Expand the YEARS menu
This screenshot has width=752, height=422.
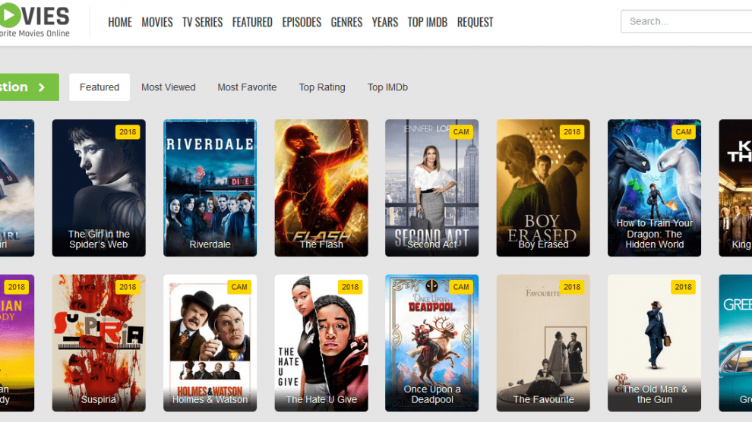(x=384, y=22)
